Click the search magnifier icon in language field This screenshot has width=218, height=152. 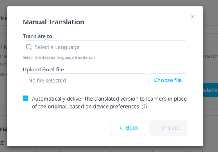tap(29, 47)
